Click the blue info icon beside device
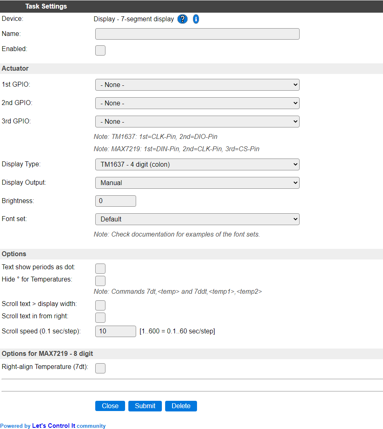This screenshot has height=429, width=383. click(196, 19)
